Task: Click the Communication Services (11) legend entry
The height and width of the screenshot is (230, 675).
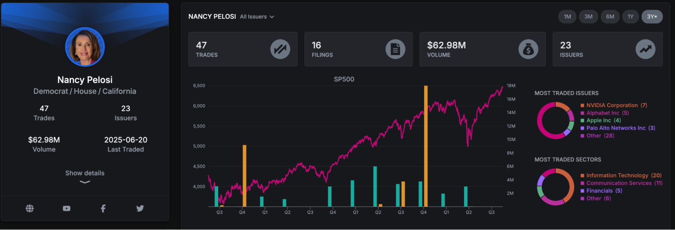Action: coord(621,183)
